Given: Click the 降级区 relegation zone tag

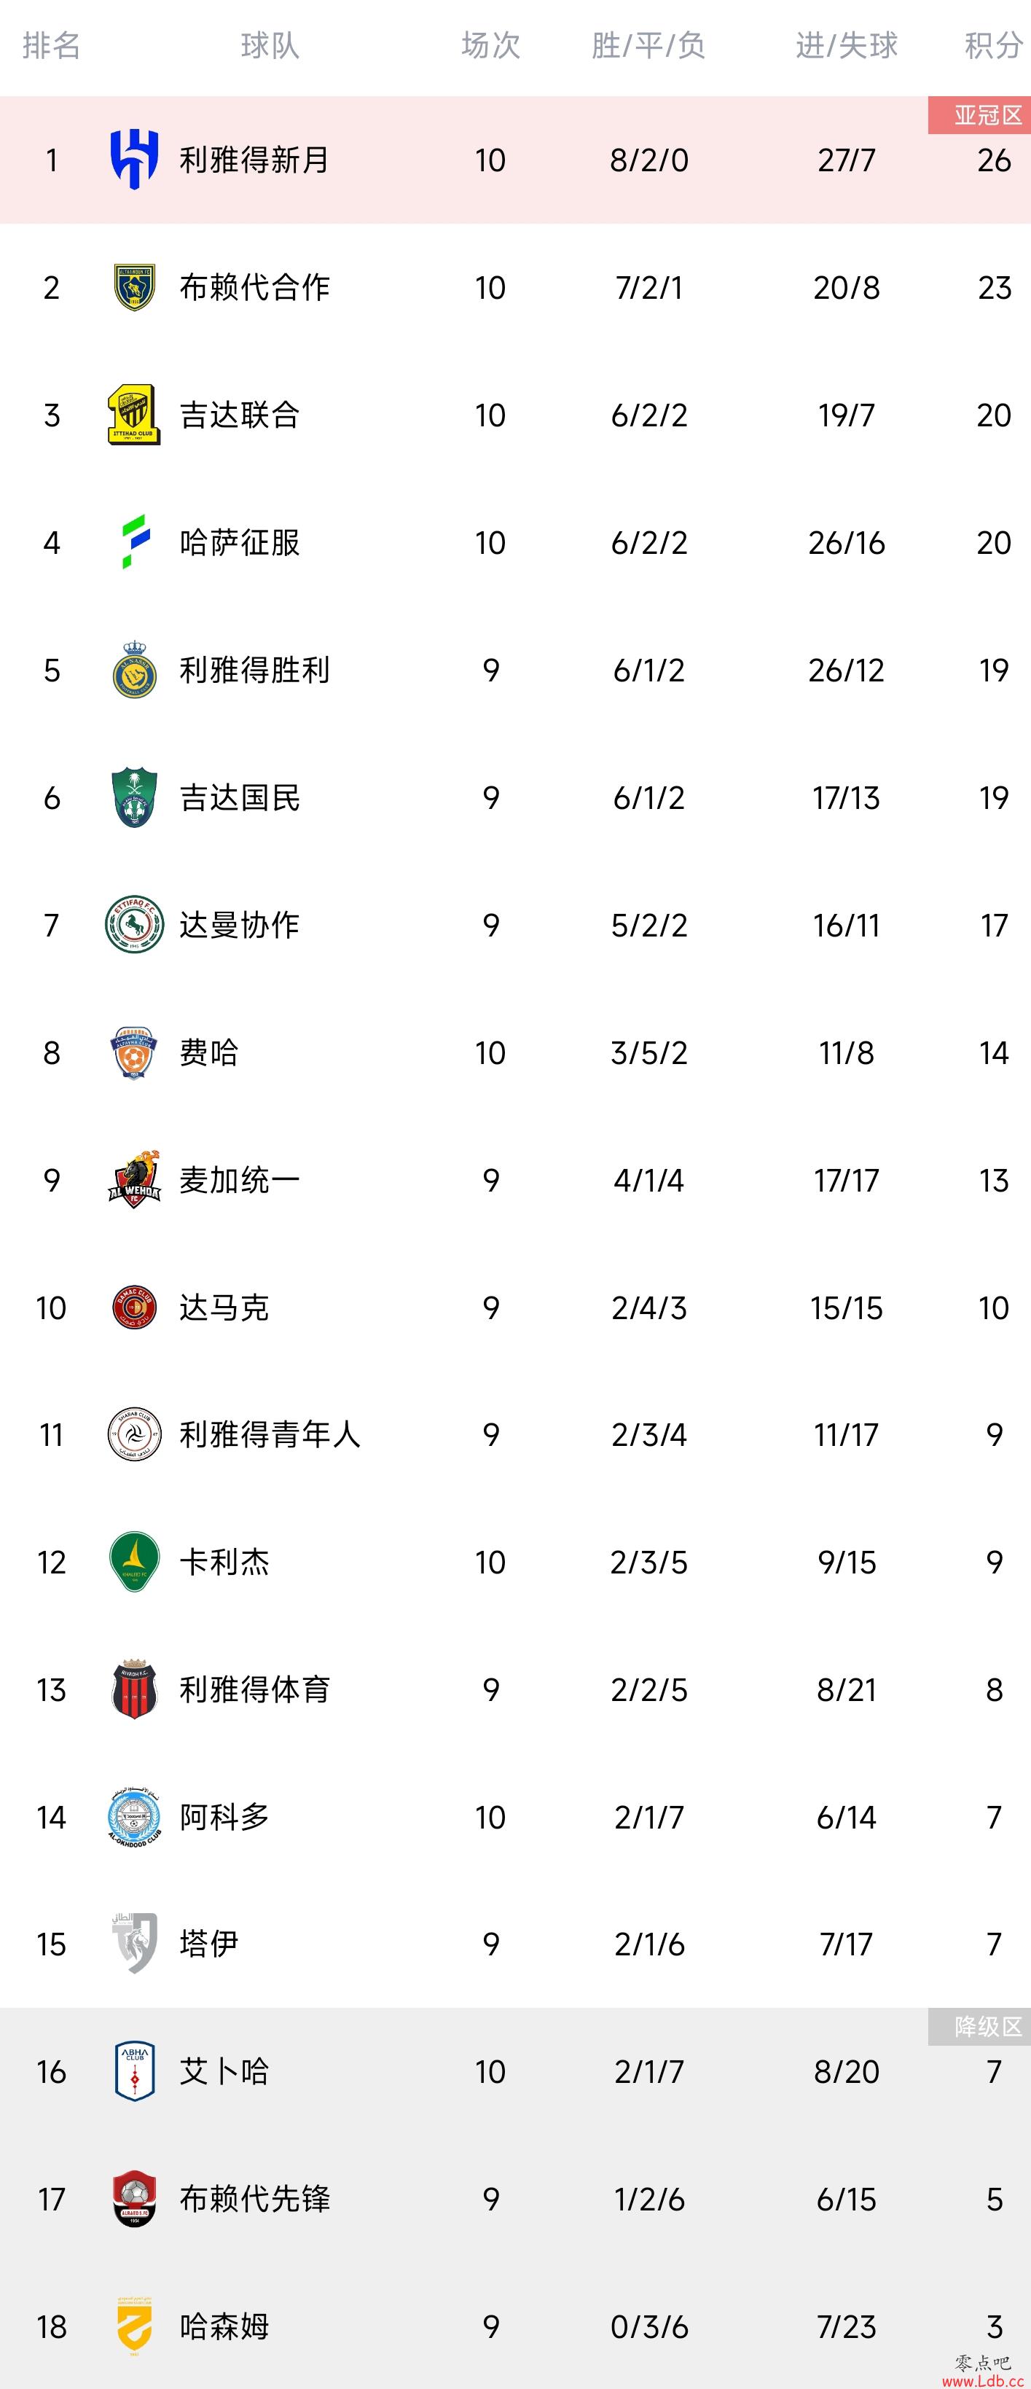Looking at the screenshot, I should pos(980,2026).
